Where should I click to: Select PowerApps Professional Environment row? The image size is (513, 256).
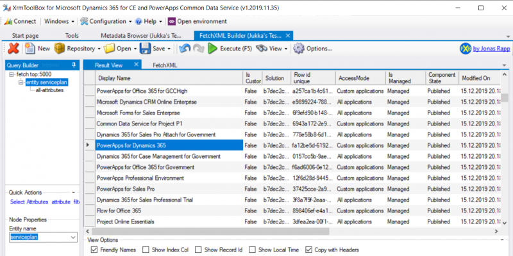pos(292,178)
